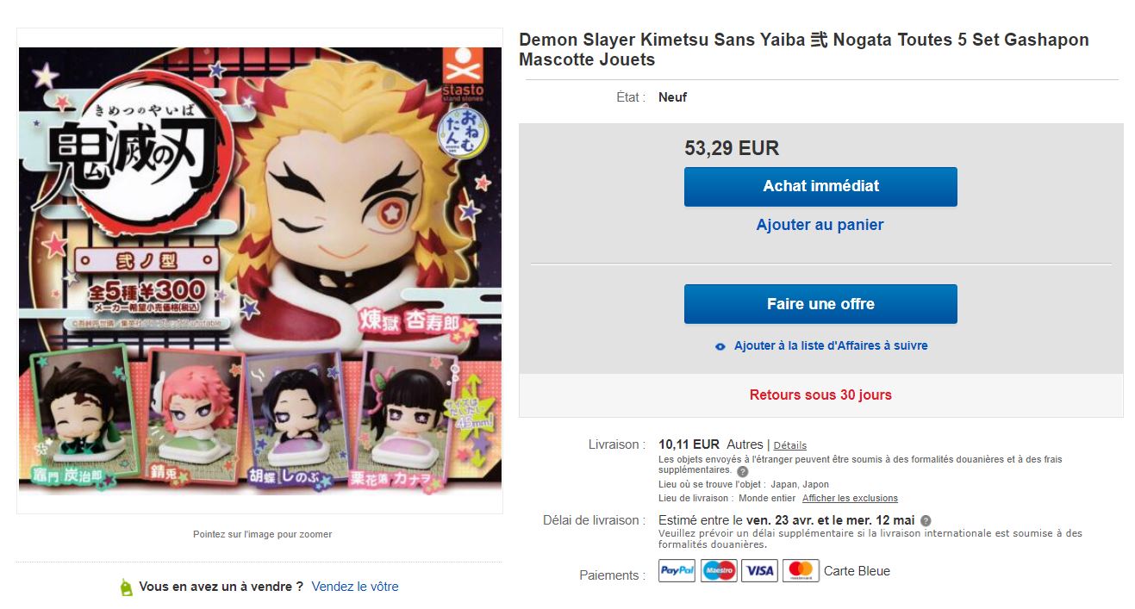Follow the Vendez le vôtre link

[x=355, y=587]
